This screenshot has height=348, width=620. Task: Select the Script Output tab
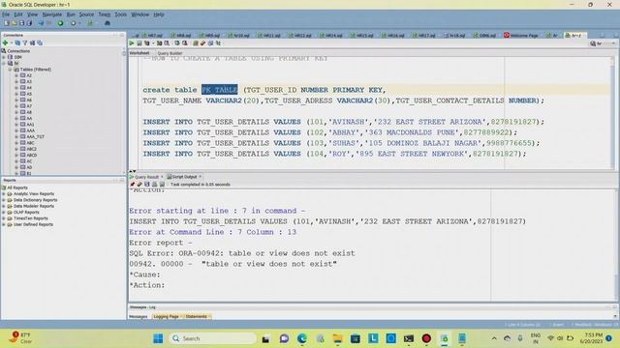[x=184, y=177]
